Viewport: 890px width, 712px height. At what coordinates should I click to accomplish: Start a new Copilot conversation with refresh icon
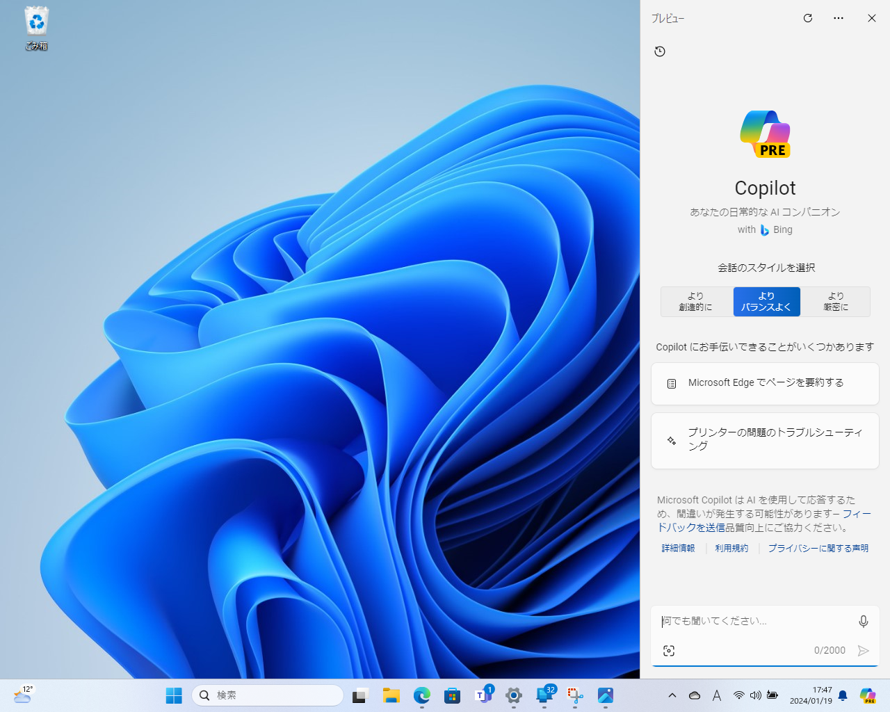pyautogui.click(x=807, y=18)
